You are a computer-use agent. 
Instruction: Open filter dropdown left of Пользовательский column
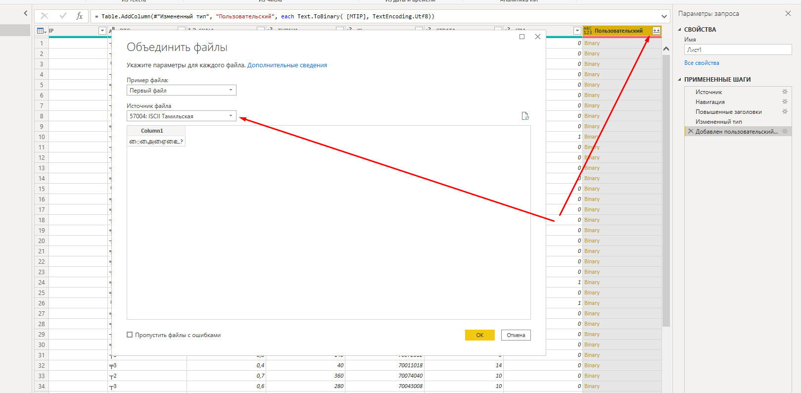coord(577,31)
